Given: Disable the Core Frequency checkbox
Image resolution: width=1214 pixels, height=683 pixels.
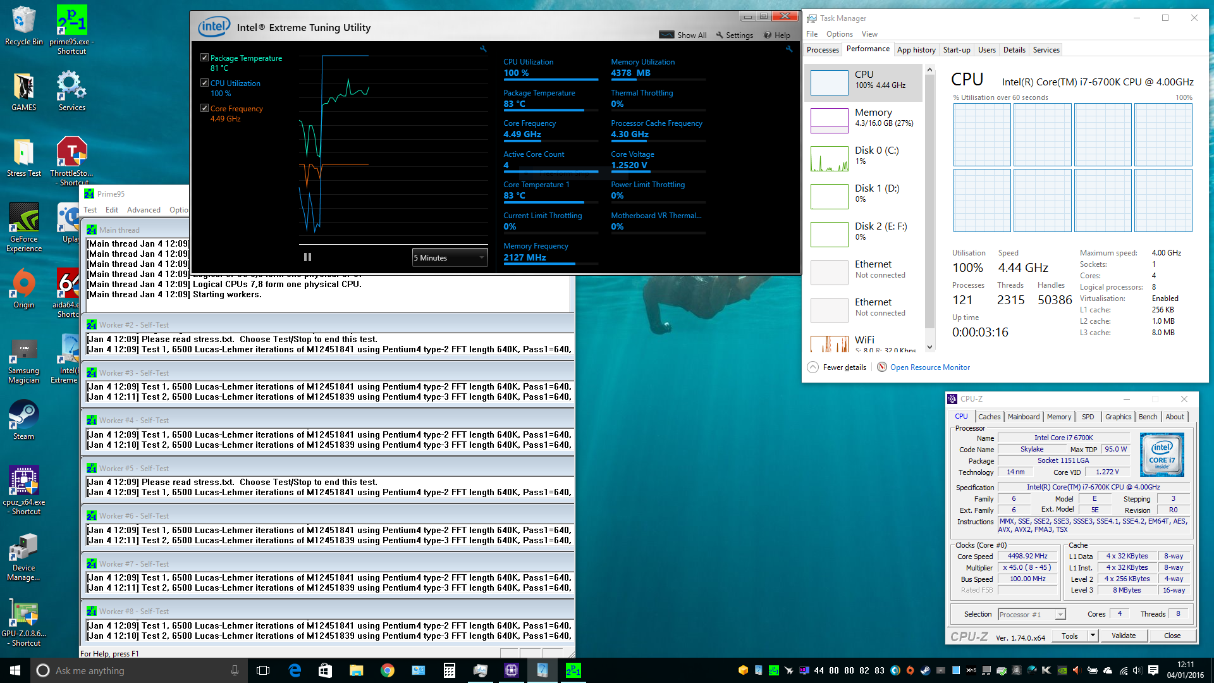Looking at the screenshot, I should click(204, 108).
